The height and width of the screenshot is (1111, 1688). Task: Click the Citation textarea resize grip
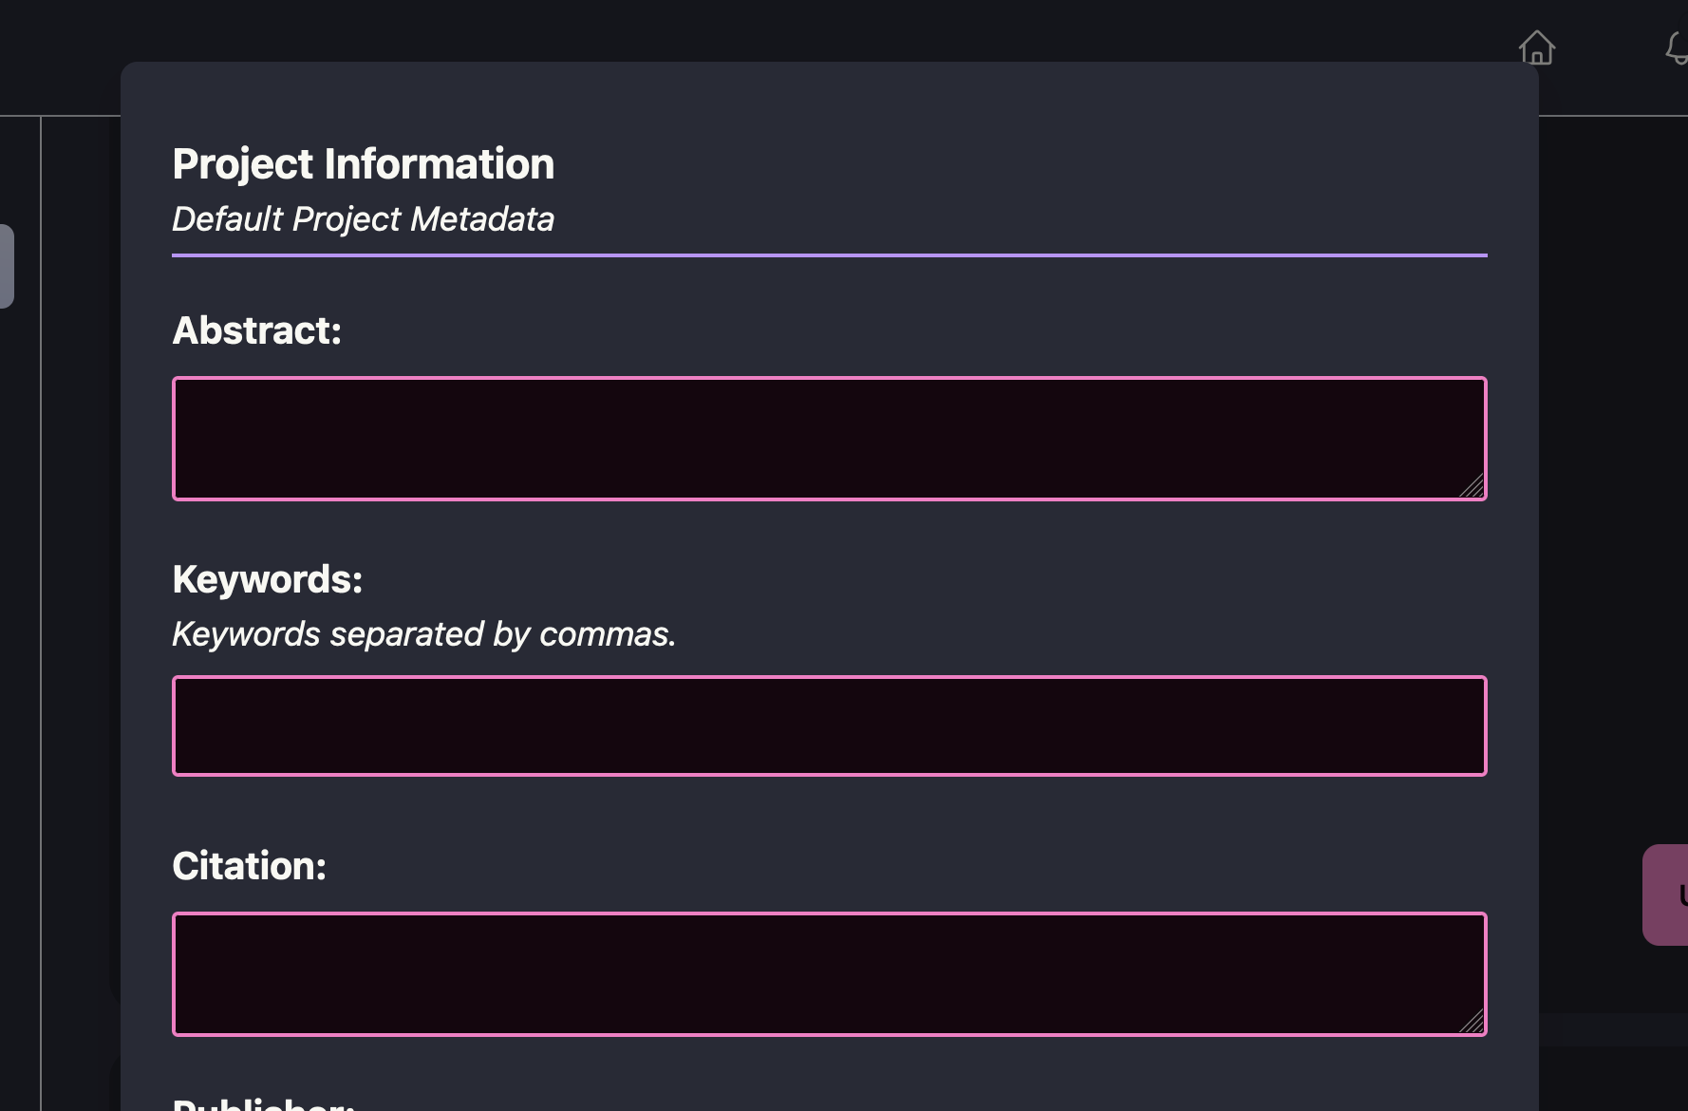click(1472, 1022)
